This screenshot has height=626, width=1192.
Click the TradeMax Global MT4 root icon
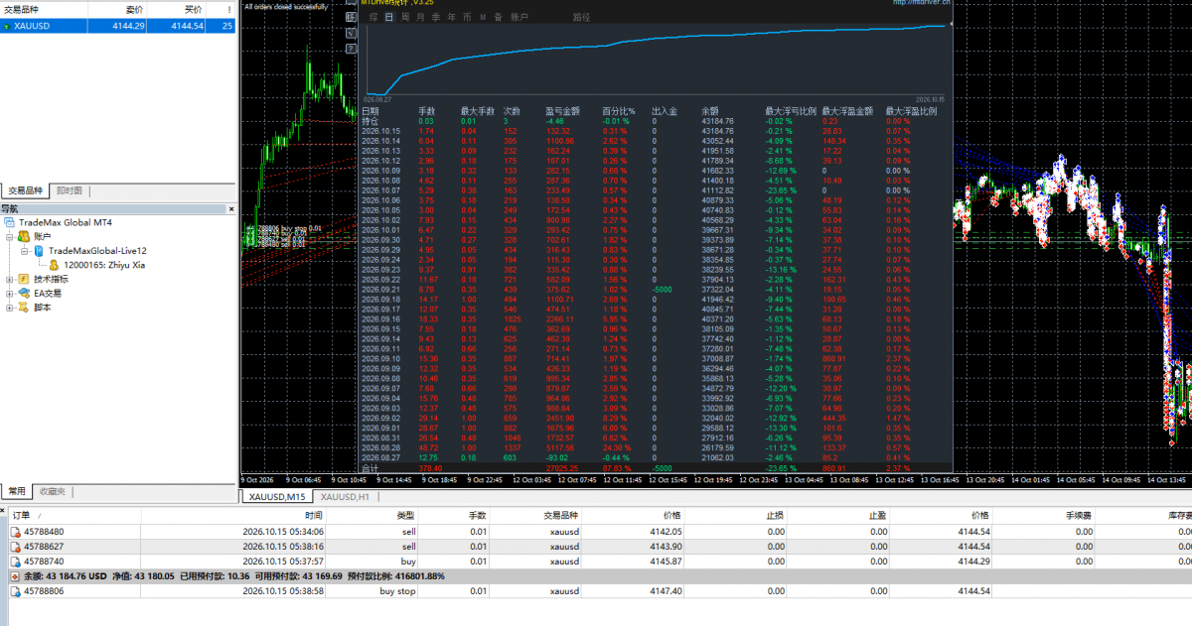point(10,223)
